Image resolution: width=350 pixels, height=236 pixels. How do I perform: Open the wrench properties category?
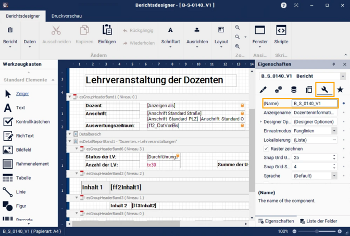[324, 90]
